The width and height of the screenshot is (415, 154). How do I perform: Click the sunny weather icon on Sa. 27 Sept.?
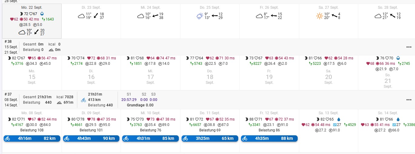320,16
